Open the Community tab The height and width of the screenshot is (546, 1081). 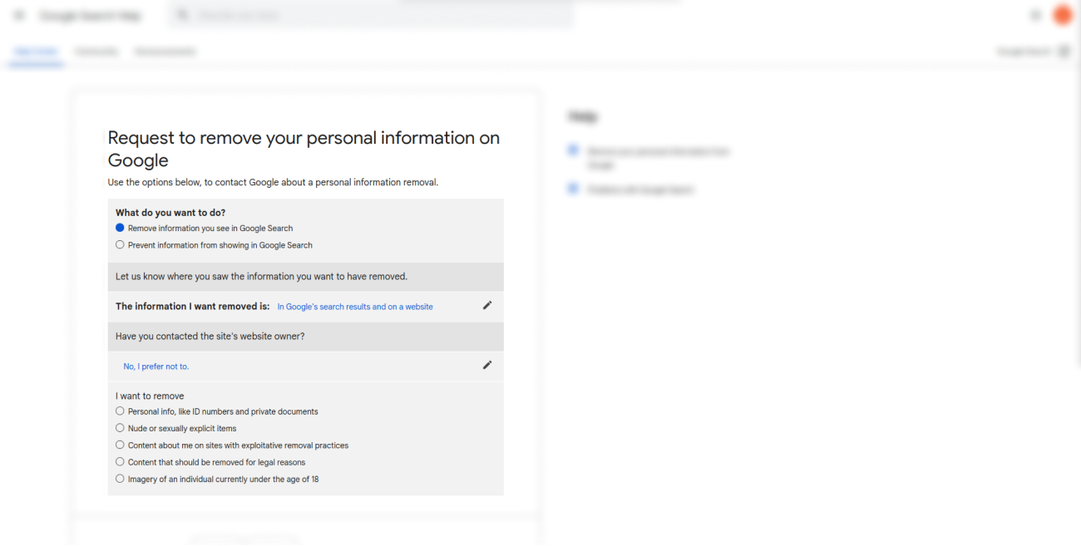(96, 52)
